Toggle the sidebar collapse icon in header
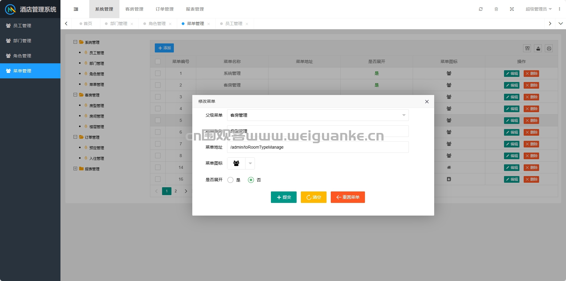This screenshot has height=281, width=566. 76,9
